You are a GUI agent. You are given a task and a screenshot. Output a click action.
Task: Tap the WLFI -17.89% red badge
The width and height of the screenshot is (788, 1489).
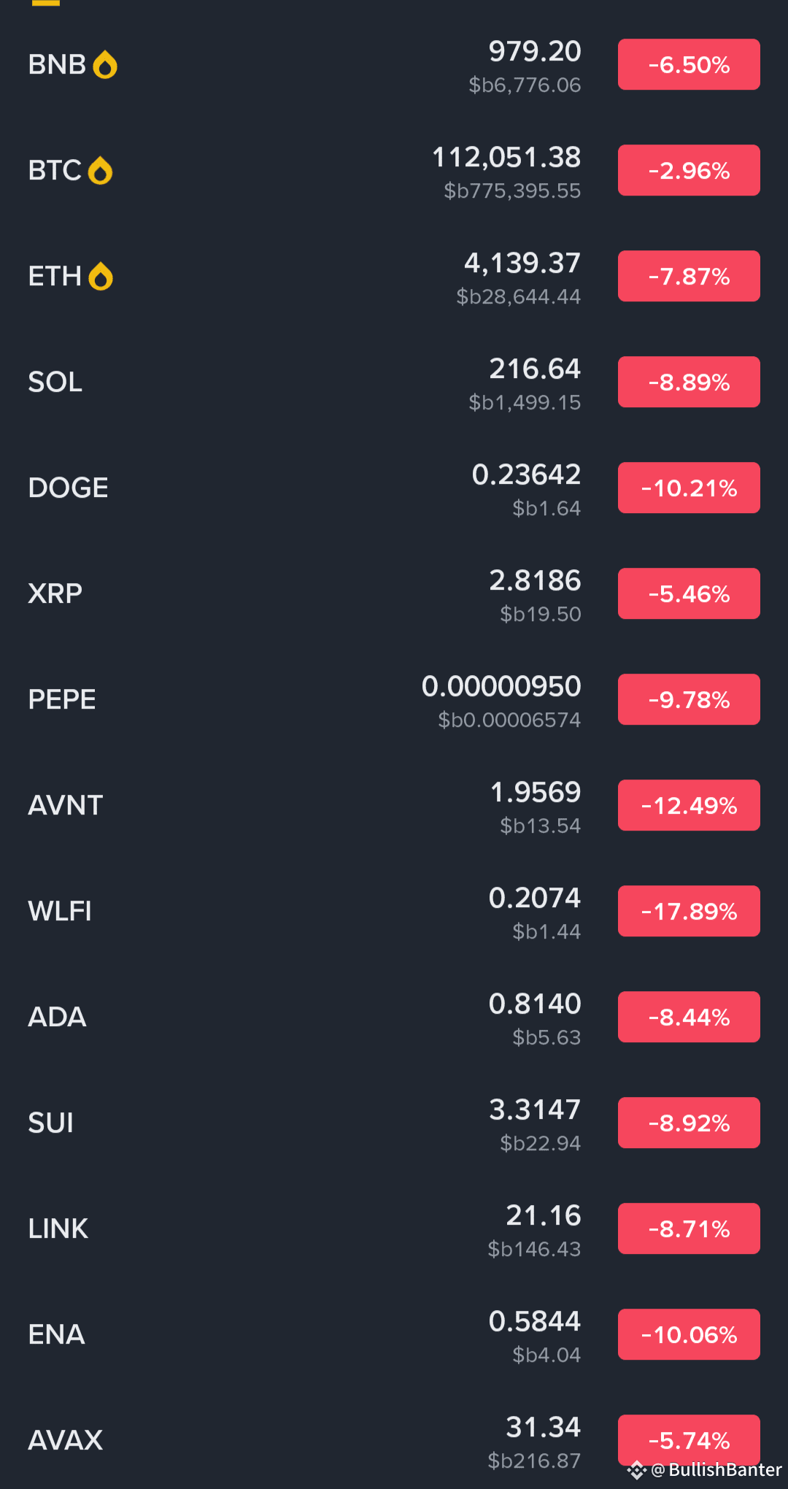pos(688,911)
